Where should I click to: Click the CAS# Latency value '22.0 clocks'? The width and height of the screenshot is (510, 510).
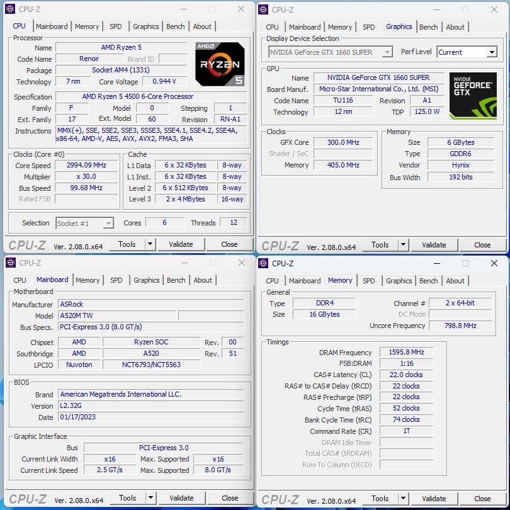pyautogui.click(x=406, y=375)
